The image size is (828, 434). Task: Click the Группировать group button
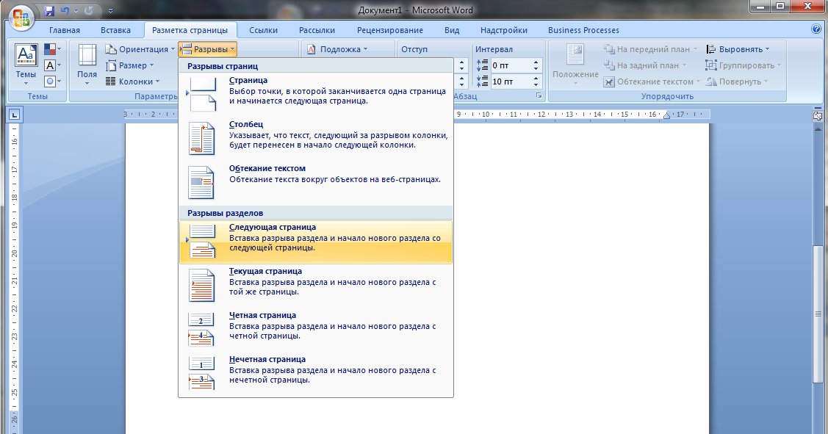(x=743, y=65)
